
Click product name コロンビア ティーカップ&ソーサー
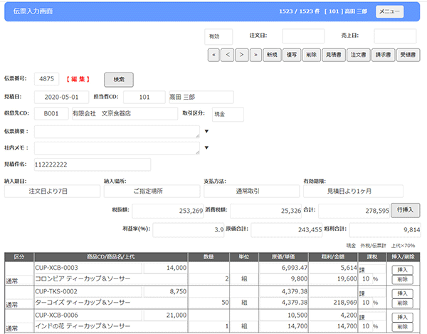click(x=111, y=279)
